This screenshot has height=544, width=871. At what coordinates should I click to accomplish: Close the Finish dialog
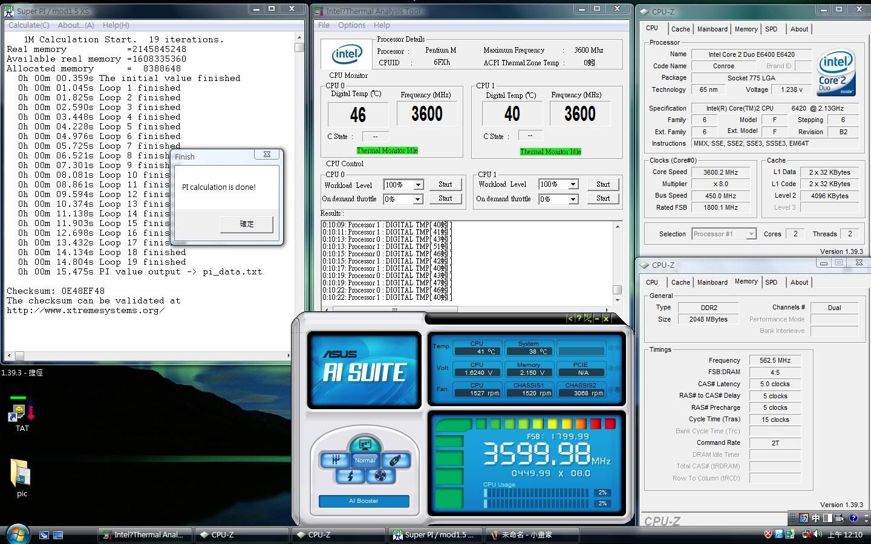point(267,155)
